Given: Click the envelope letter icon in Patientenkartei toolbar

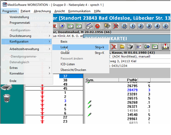Looking at the screenshot, I should point(139,47).
